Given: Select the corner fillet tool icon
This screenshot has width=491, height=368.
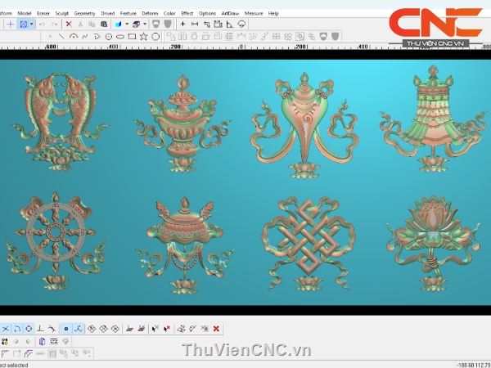Looking at the screenshot, I should coord(6,353).
